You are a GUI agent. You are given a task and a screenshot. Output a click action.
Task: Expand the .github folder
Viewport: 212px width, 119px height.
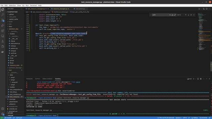coord(12,14)
